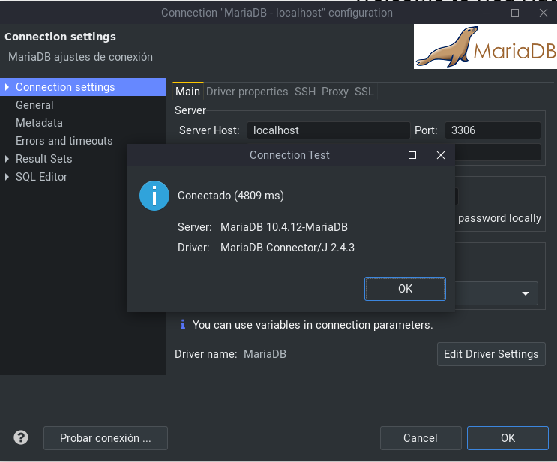Click the password locally label
557x462 pixels.
pyautogui.click(x=499, y=218)
